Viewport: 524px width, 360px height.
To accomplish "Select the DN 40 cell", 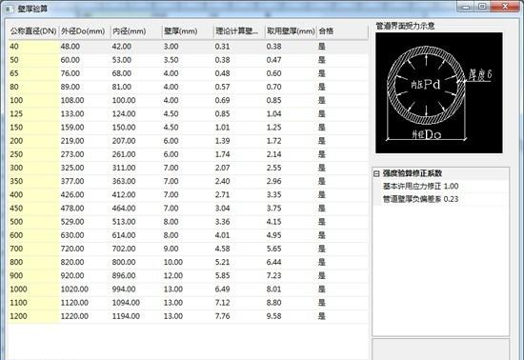I will coord(33,47).
